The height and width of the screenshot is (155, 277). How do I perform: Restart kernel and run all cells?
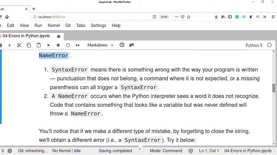[77, 45]
